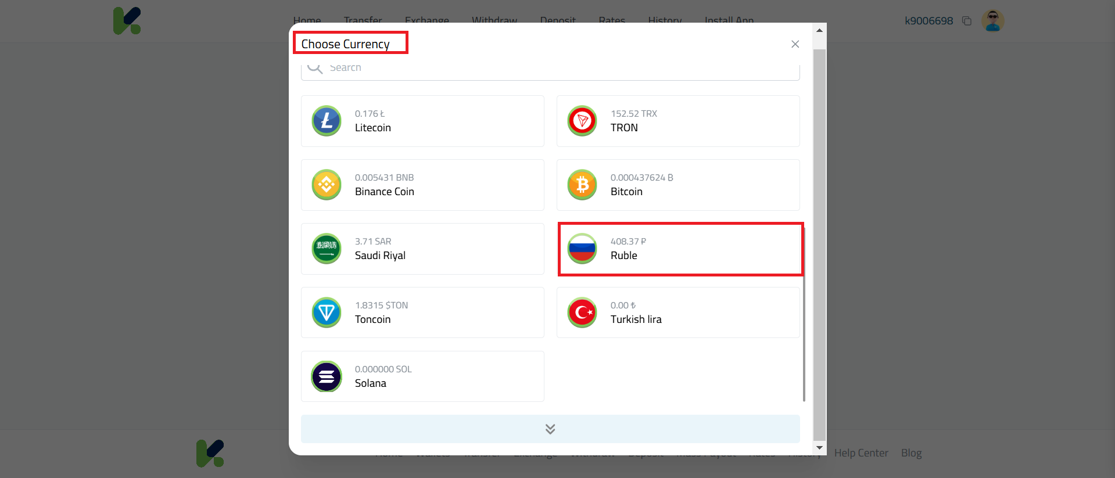This screenshot has width=1115, height=478.
Task: Click the 152.52 TRX balance text
Action: click(634, 113)
